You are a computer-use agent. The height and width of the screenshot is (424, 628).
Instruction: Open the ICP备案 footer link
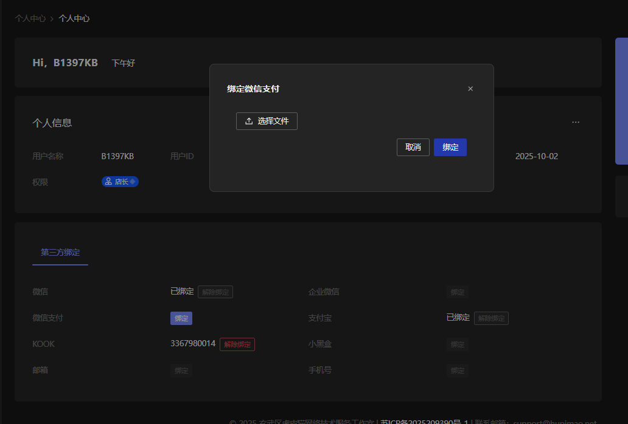click(424, 422)
